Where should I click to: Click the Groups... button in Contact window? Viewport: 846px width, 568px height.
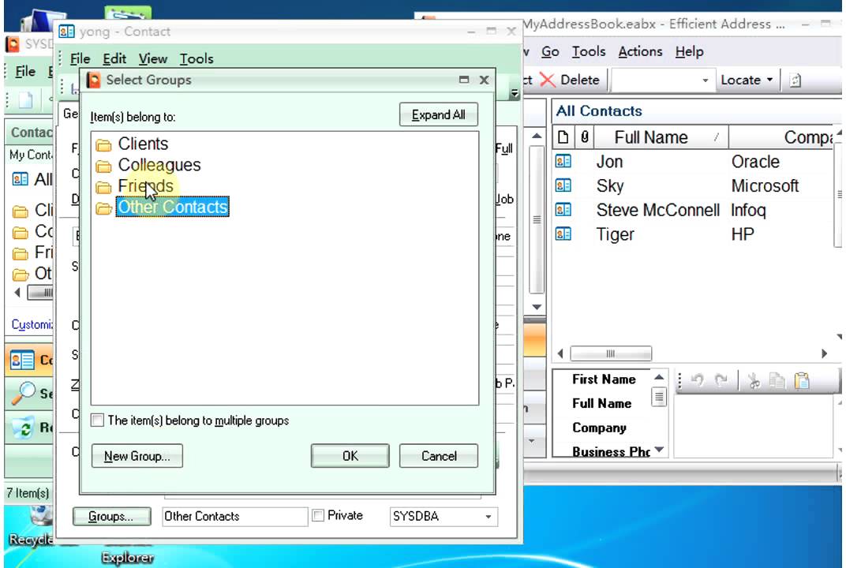(x=112, y=516)
